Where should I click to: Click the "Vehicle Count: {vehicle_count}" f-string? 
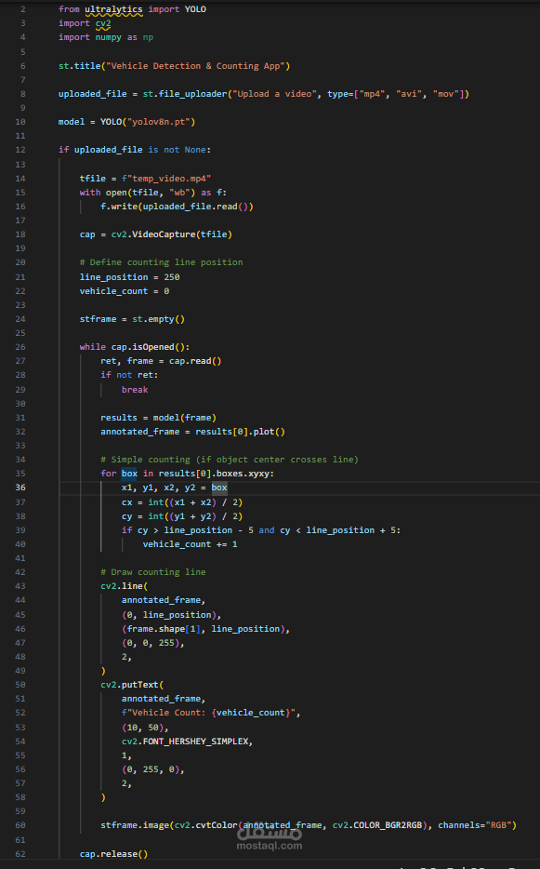(x=211, y=713)
